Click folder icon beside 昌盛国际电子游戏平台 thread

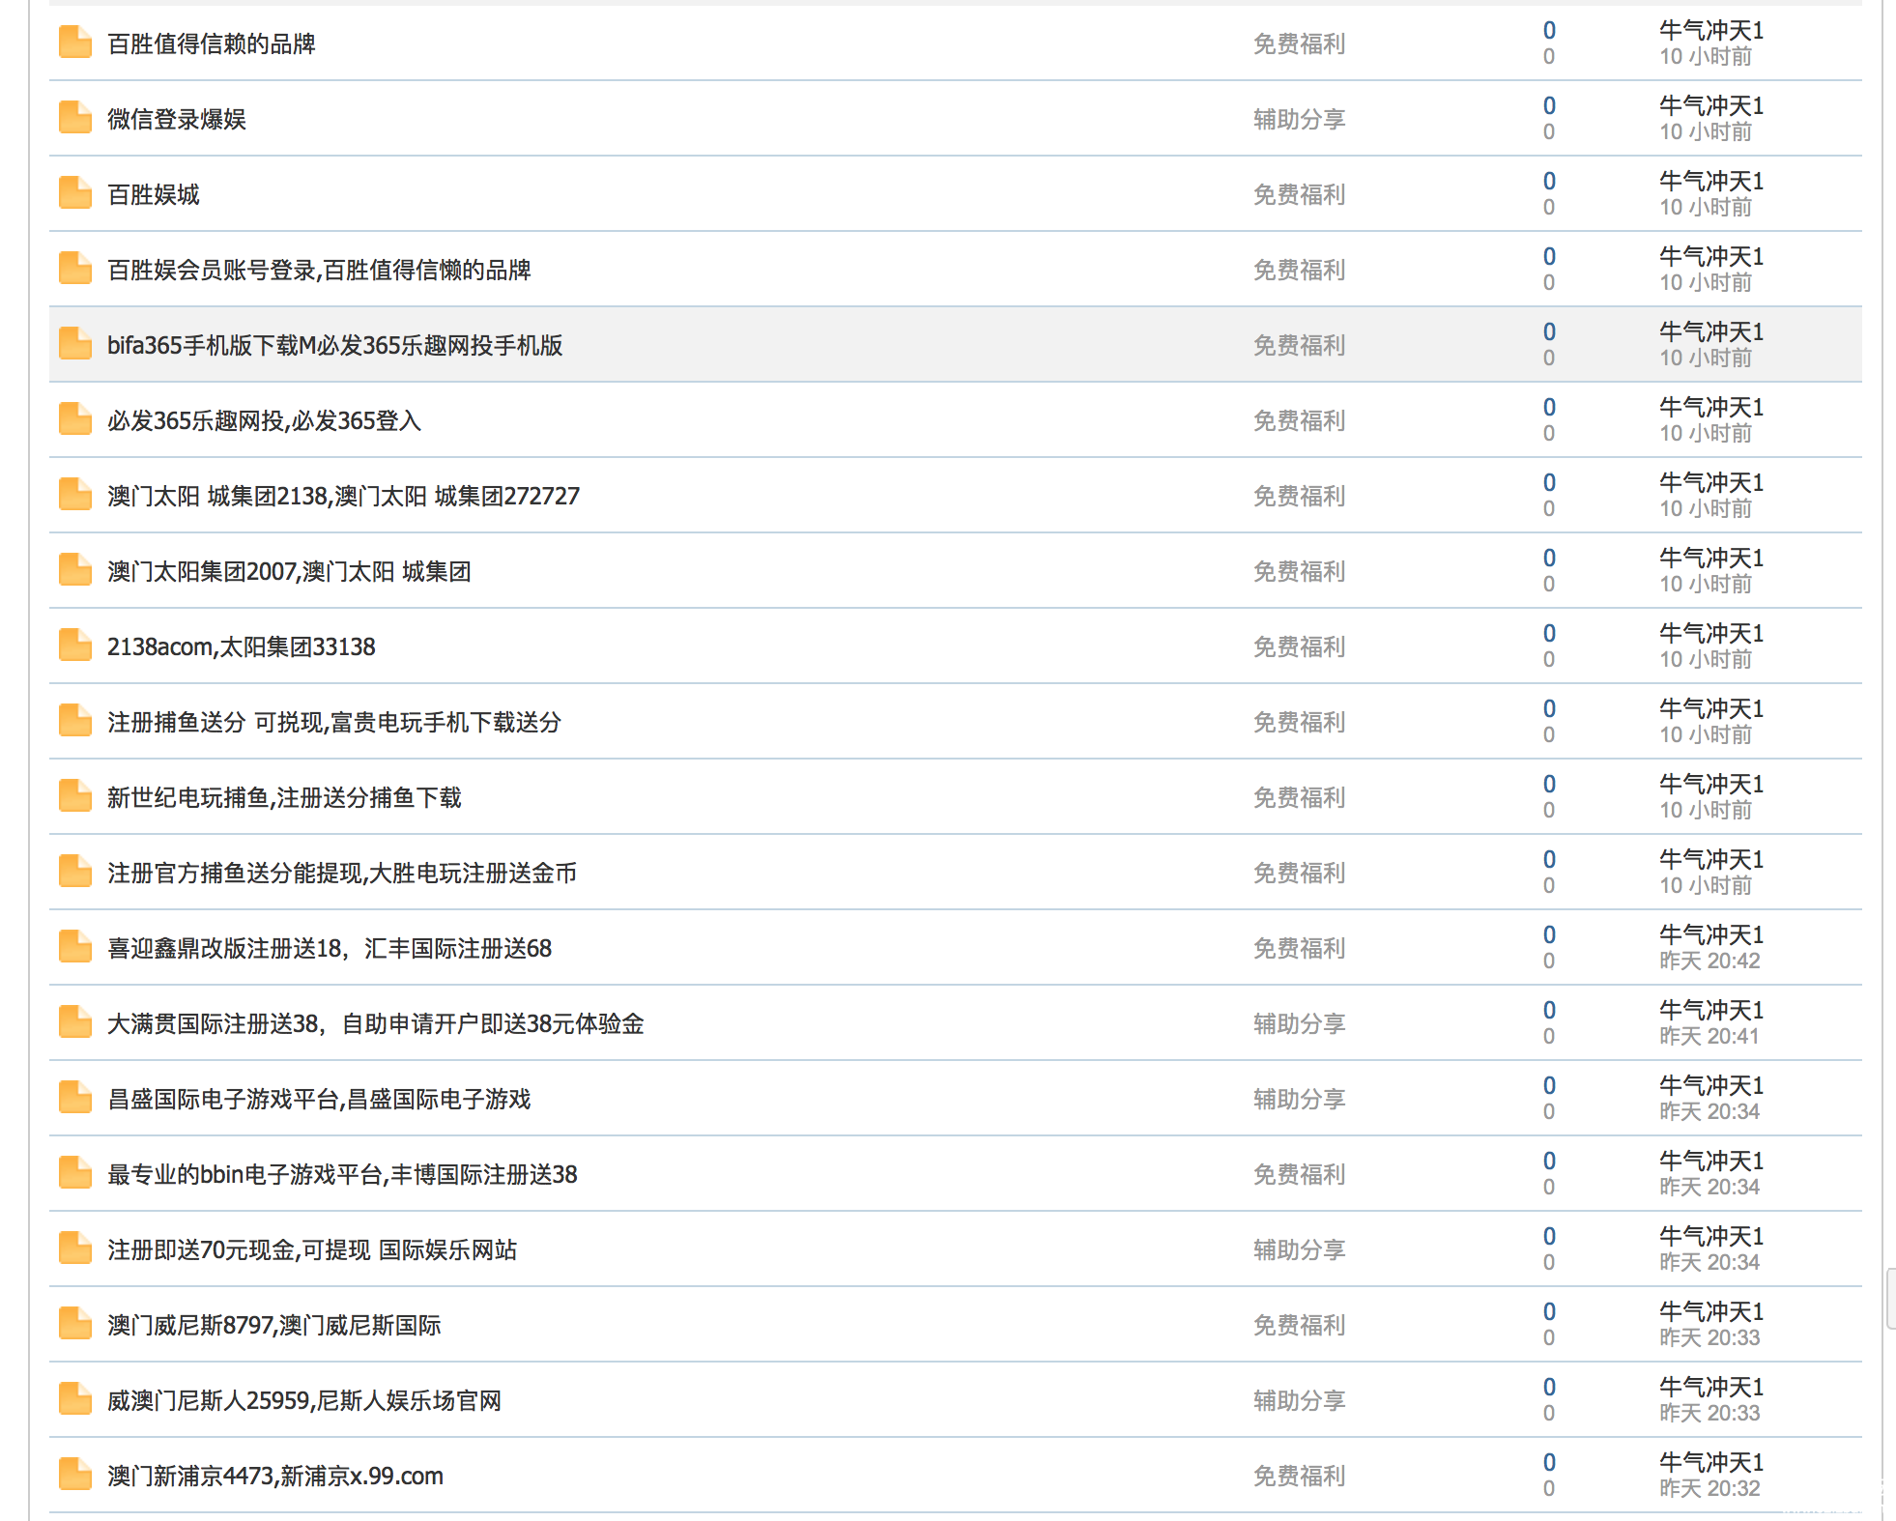(x=75, y=1098)
